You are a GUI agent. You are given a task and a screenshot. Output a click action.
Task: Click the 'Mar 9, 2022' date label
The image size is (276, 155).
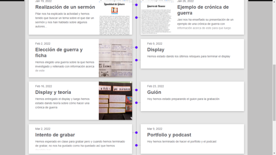coord(155,129)
